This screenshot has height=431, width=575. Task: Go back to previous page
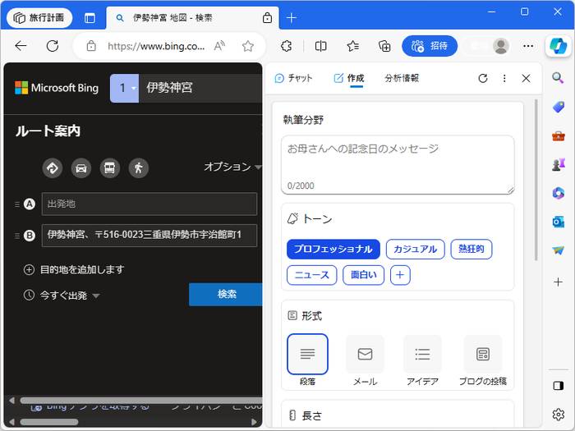(x=21, y=46)
